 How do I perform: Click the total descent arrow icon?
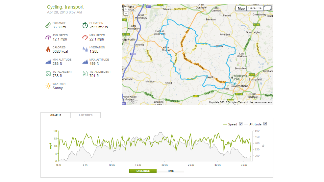[x=85, y=74]
